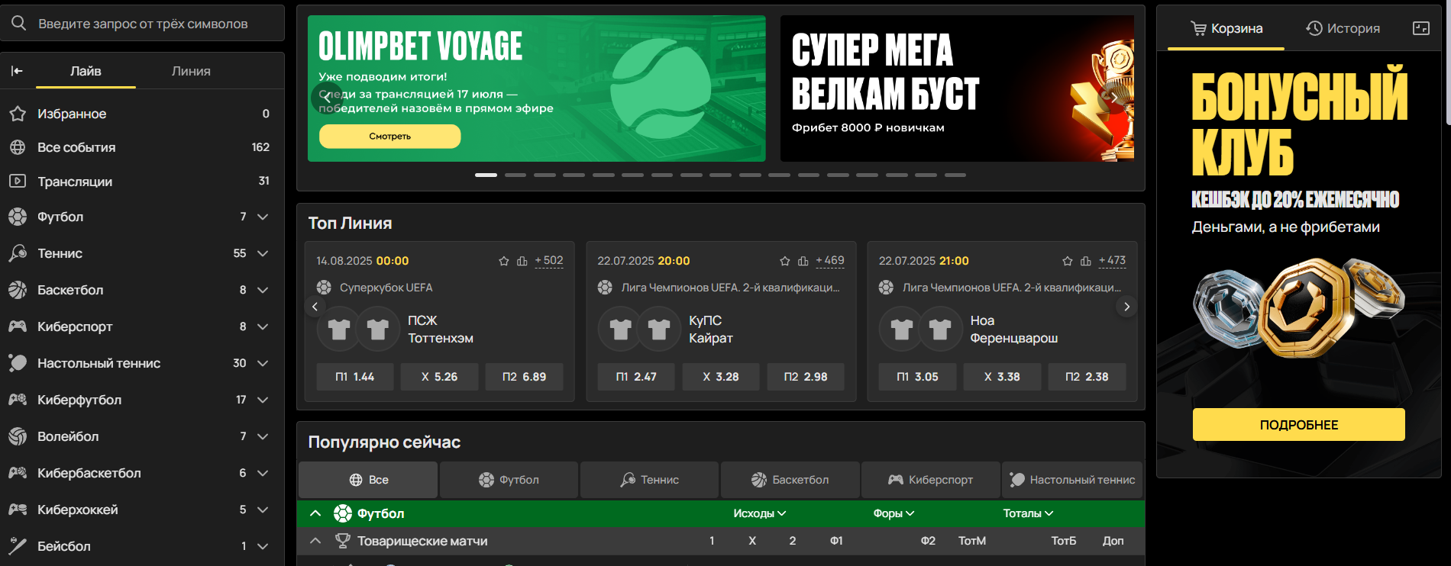Click the ПОДРОБНЕЕ bonus club button
This screenshot has width=1451, height=566.
pyautogui.click(x=1299, y=425)
